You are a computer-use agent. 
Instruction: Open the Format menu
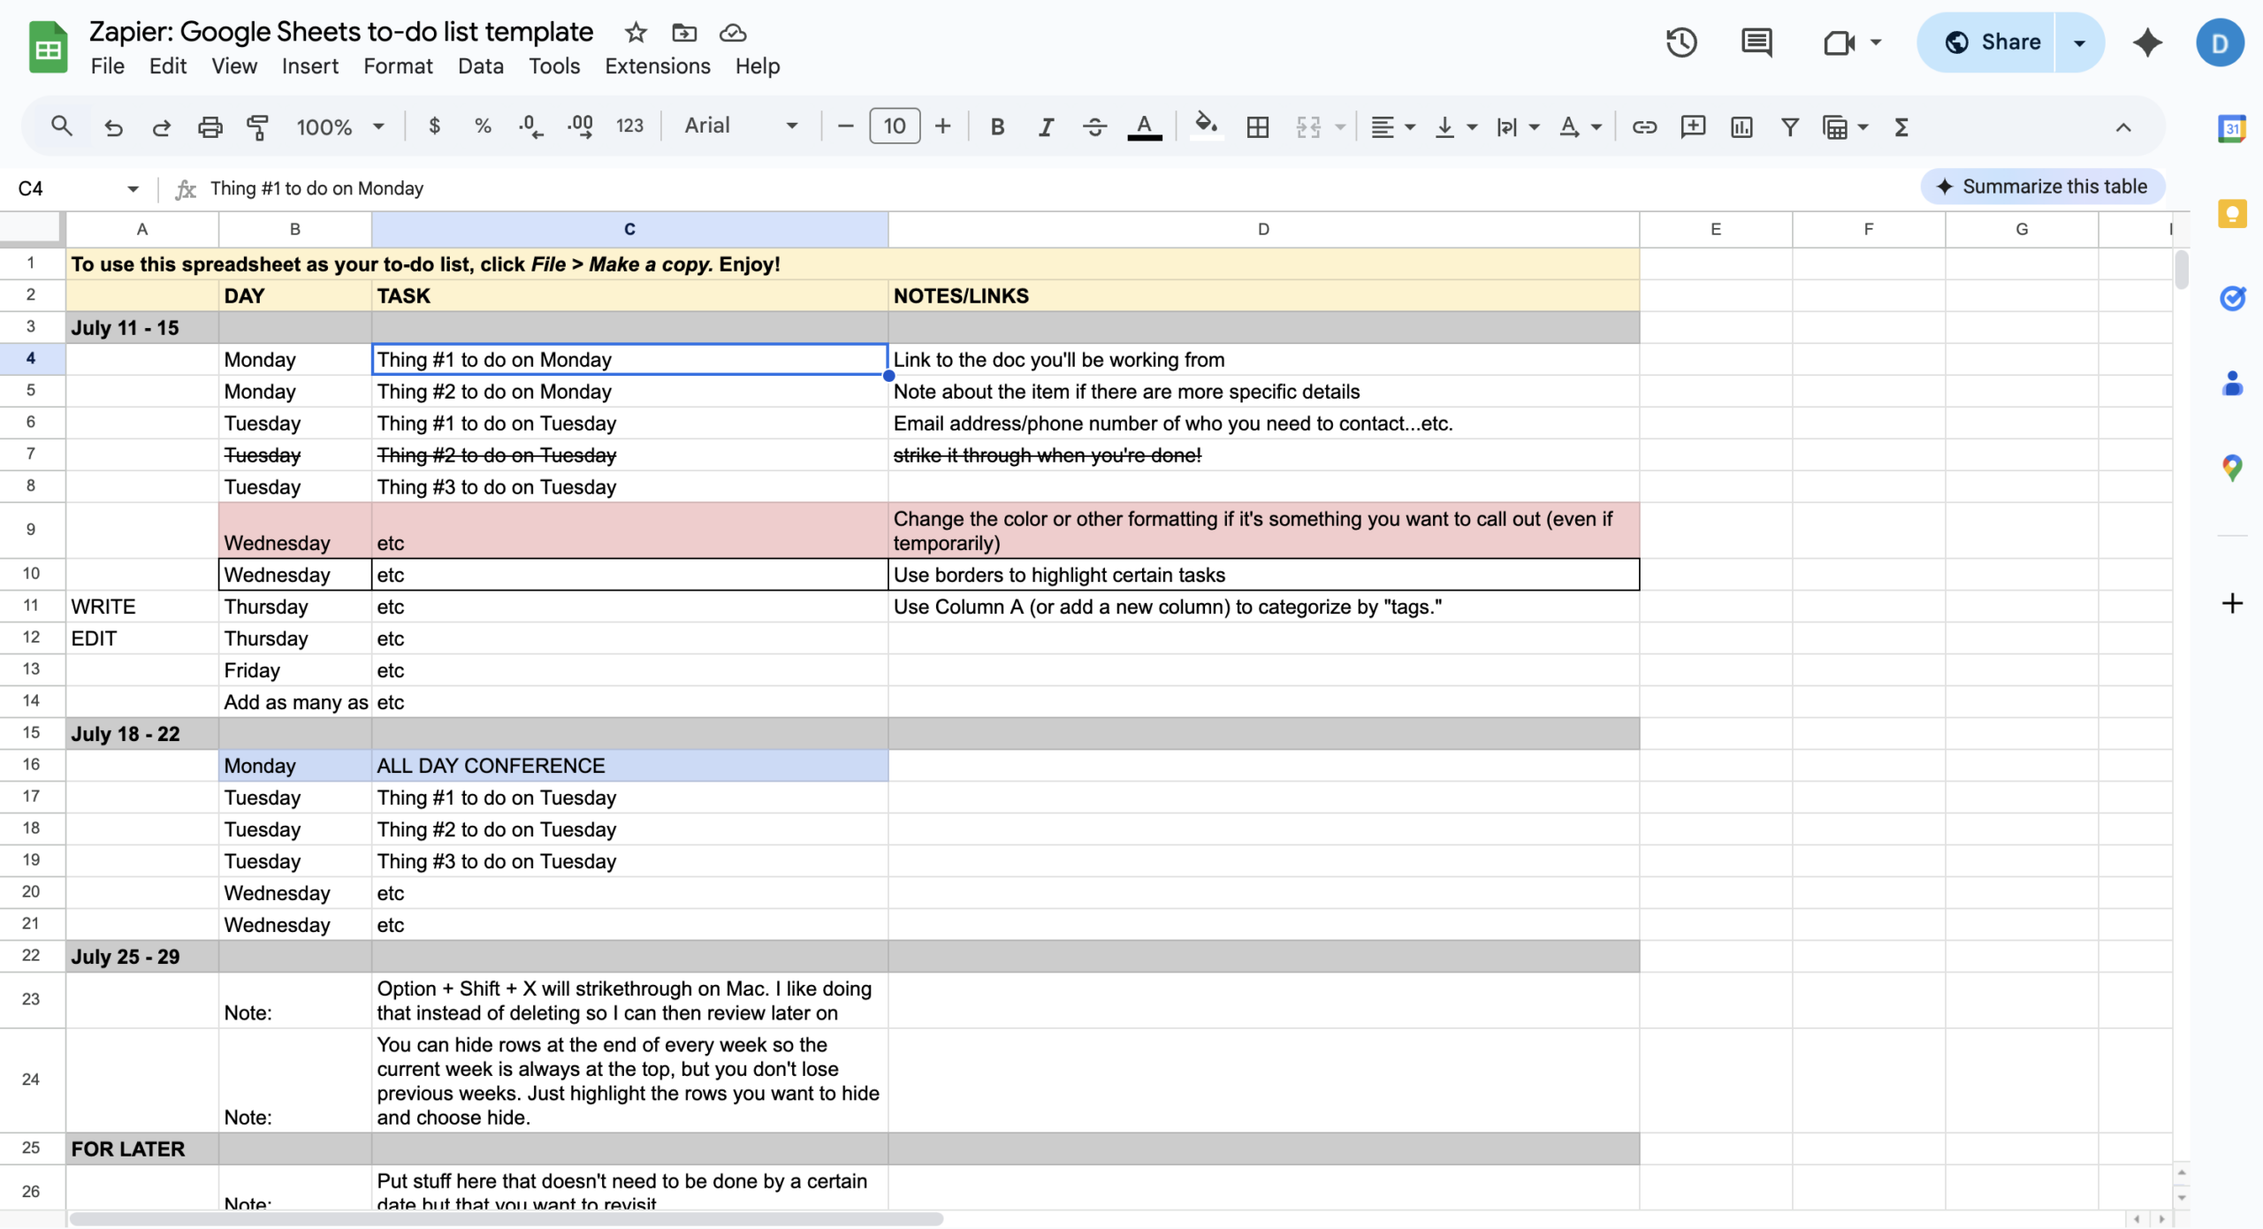pyautogui.click(x=397, y=65)
